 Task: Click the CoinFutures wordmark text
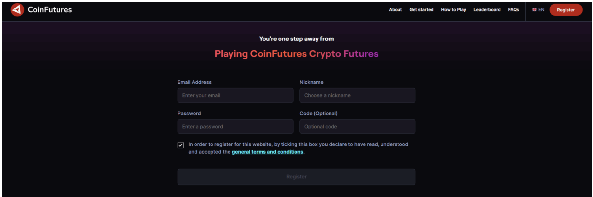point(50,10)
